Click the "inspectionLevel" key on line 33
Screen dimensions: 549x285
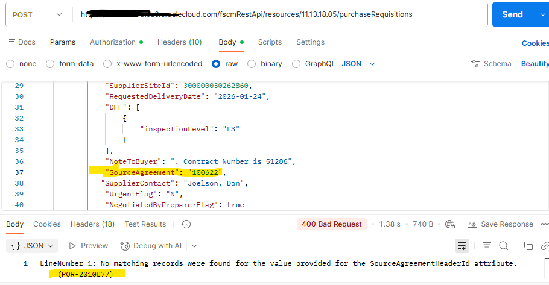(176, 129)
